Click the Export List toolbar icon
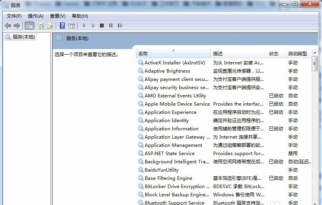The image size is (322, 205). pos(50,26)
